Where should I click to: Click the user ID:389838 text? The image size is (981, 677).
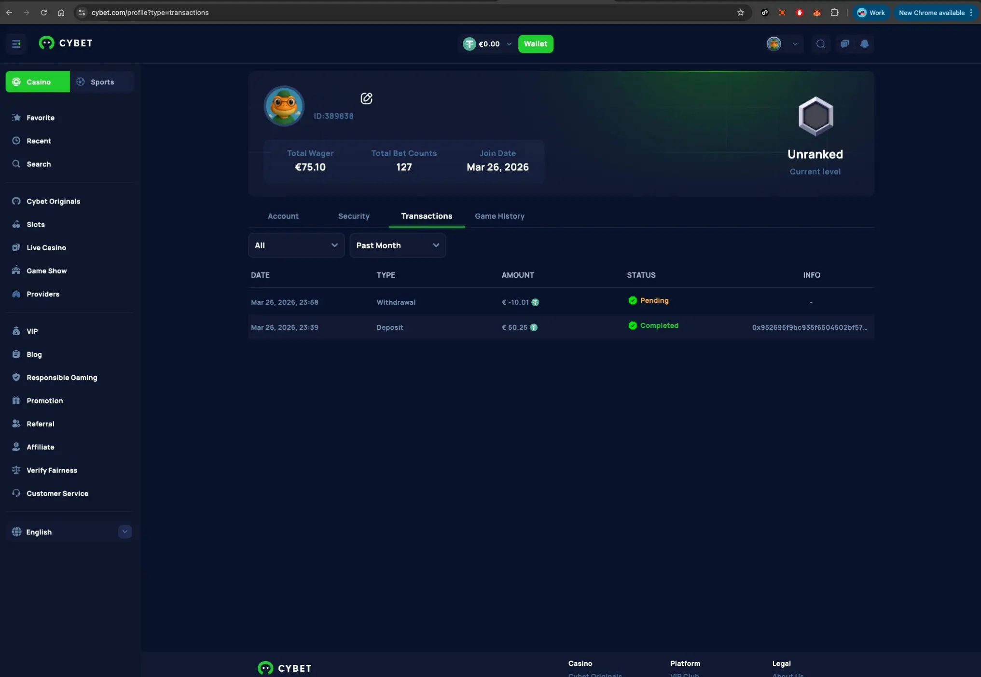point(333,116)
